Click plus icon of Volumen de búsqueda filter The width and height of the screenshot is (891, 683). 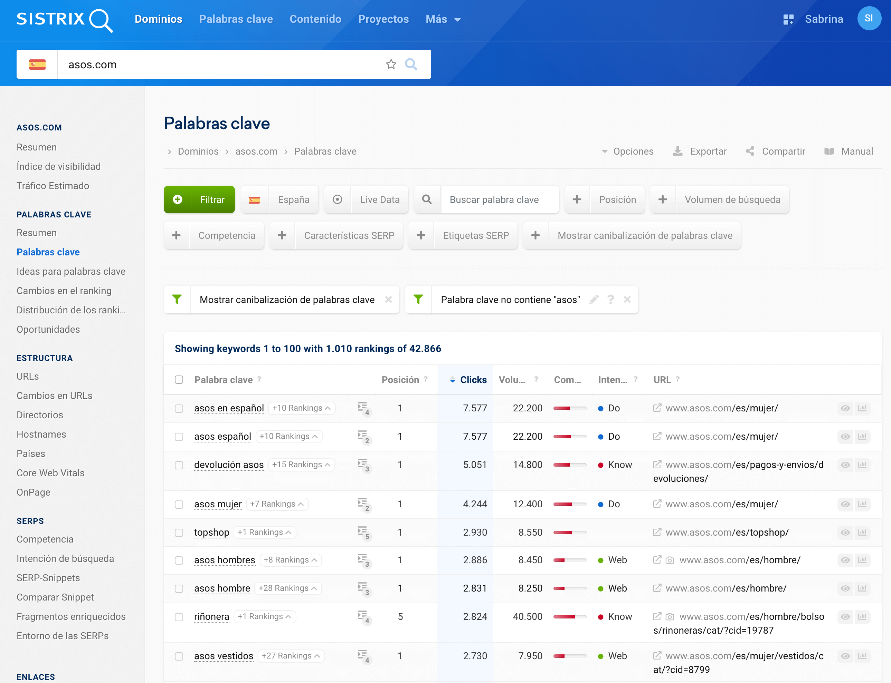pos(663,199)
